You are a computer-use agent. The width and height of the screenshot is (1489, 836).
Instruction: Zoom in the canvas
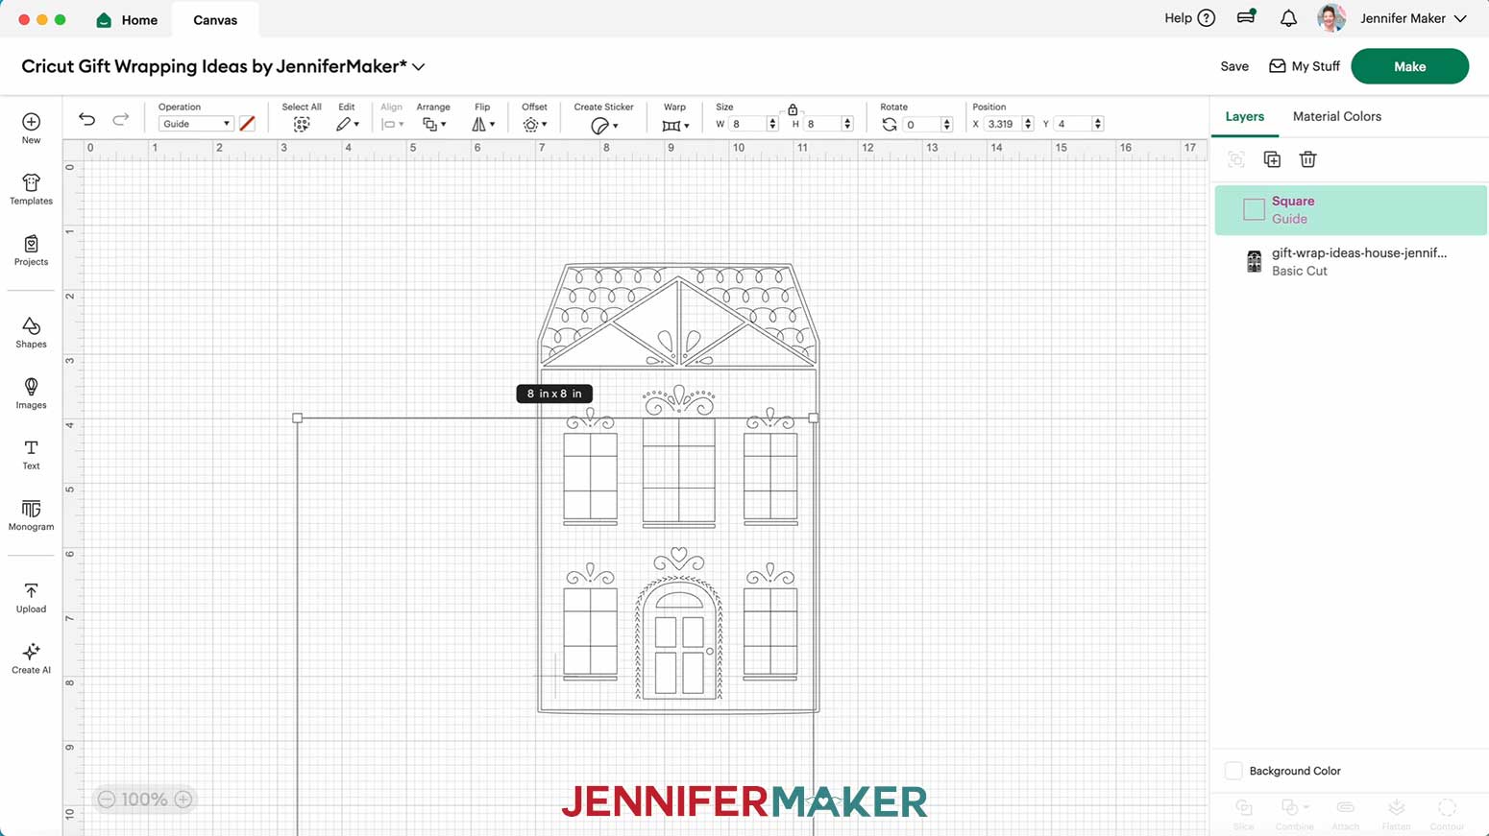[x=183, y=799]
